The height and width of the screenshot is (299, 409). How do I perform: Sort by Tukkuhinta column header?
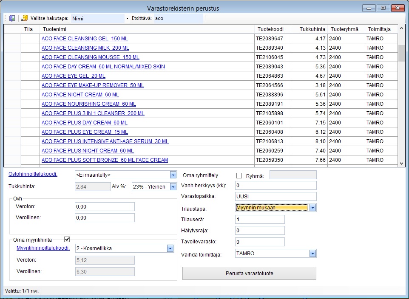click(x=309, y=29)
